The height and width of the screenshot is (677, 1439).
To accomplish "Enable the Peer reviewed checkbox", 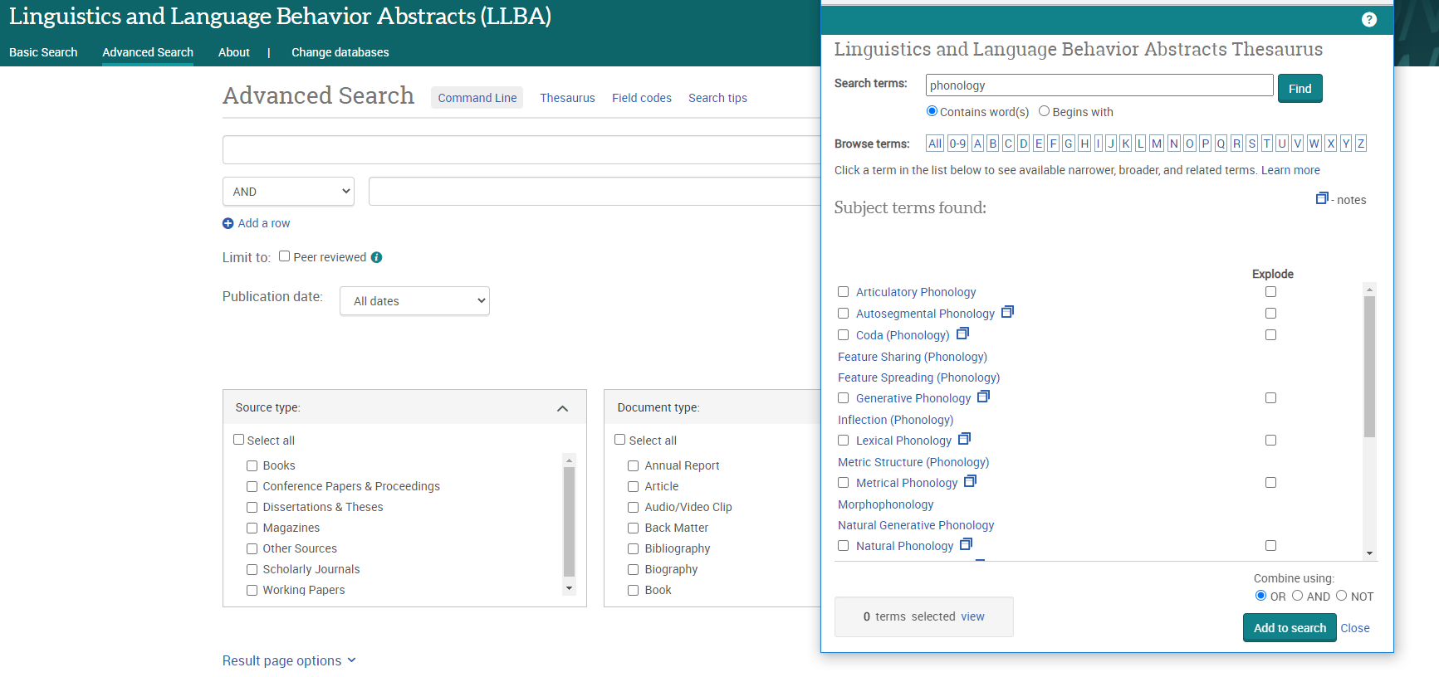I will (285, 256).
